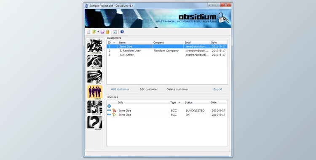Click date cell of OK license row
The image size is (316, 160).
(x=218, y=115)
